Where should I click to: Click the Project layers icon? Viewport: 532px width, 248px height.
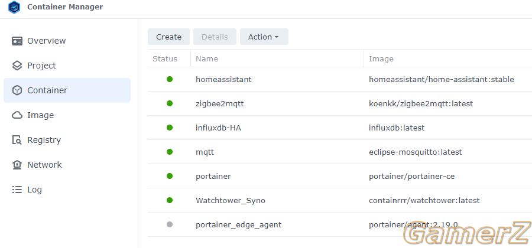pyautogui.click(x=17, y=66)
